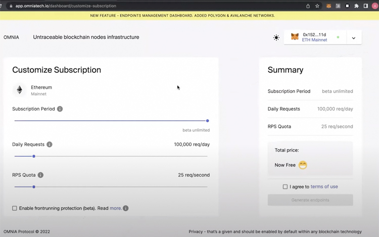Click the 0x152...11d wallet address
The height and width of the screenshot is (237, 379).
point(314,34)
